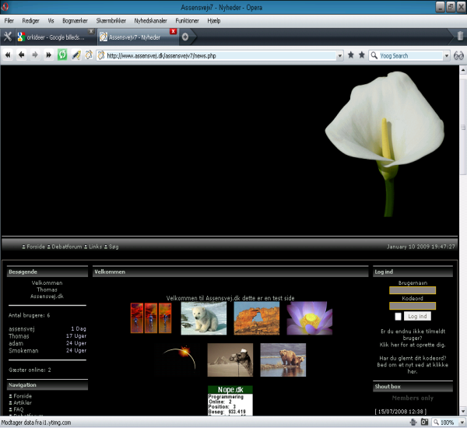This screenshot has height=428, width=467.
Task: Open the brown bears thumbnail
Action: [283, 360]
